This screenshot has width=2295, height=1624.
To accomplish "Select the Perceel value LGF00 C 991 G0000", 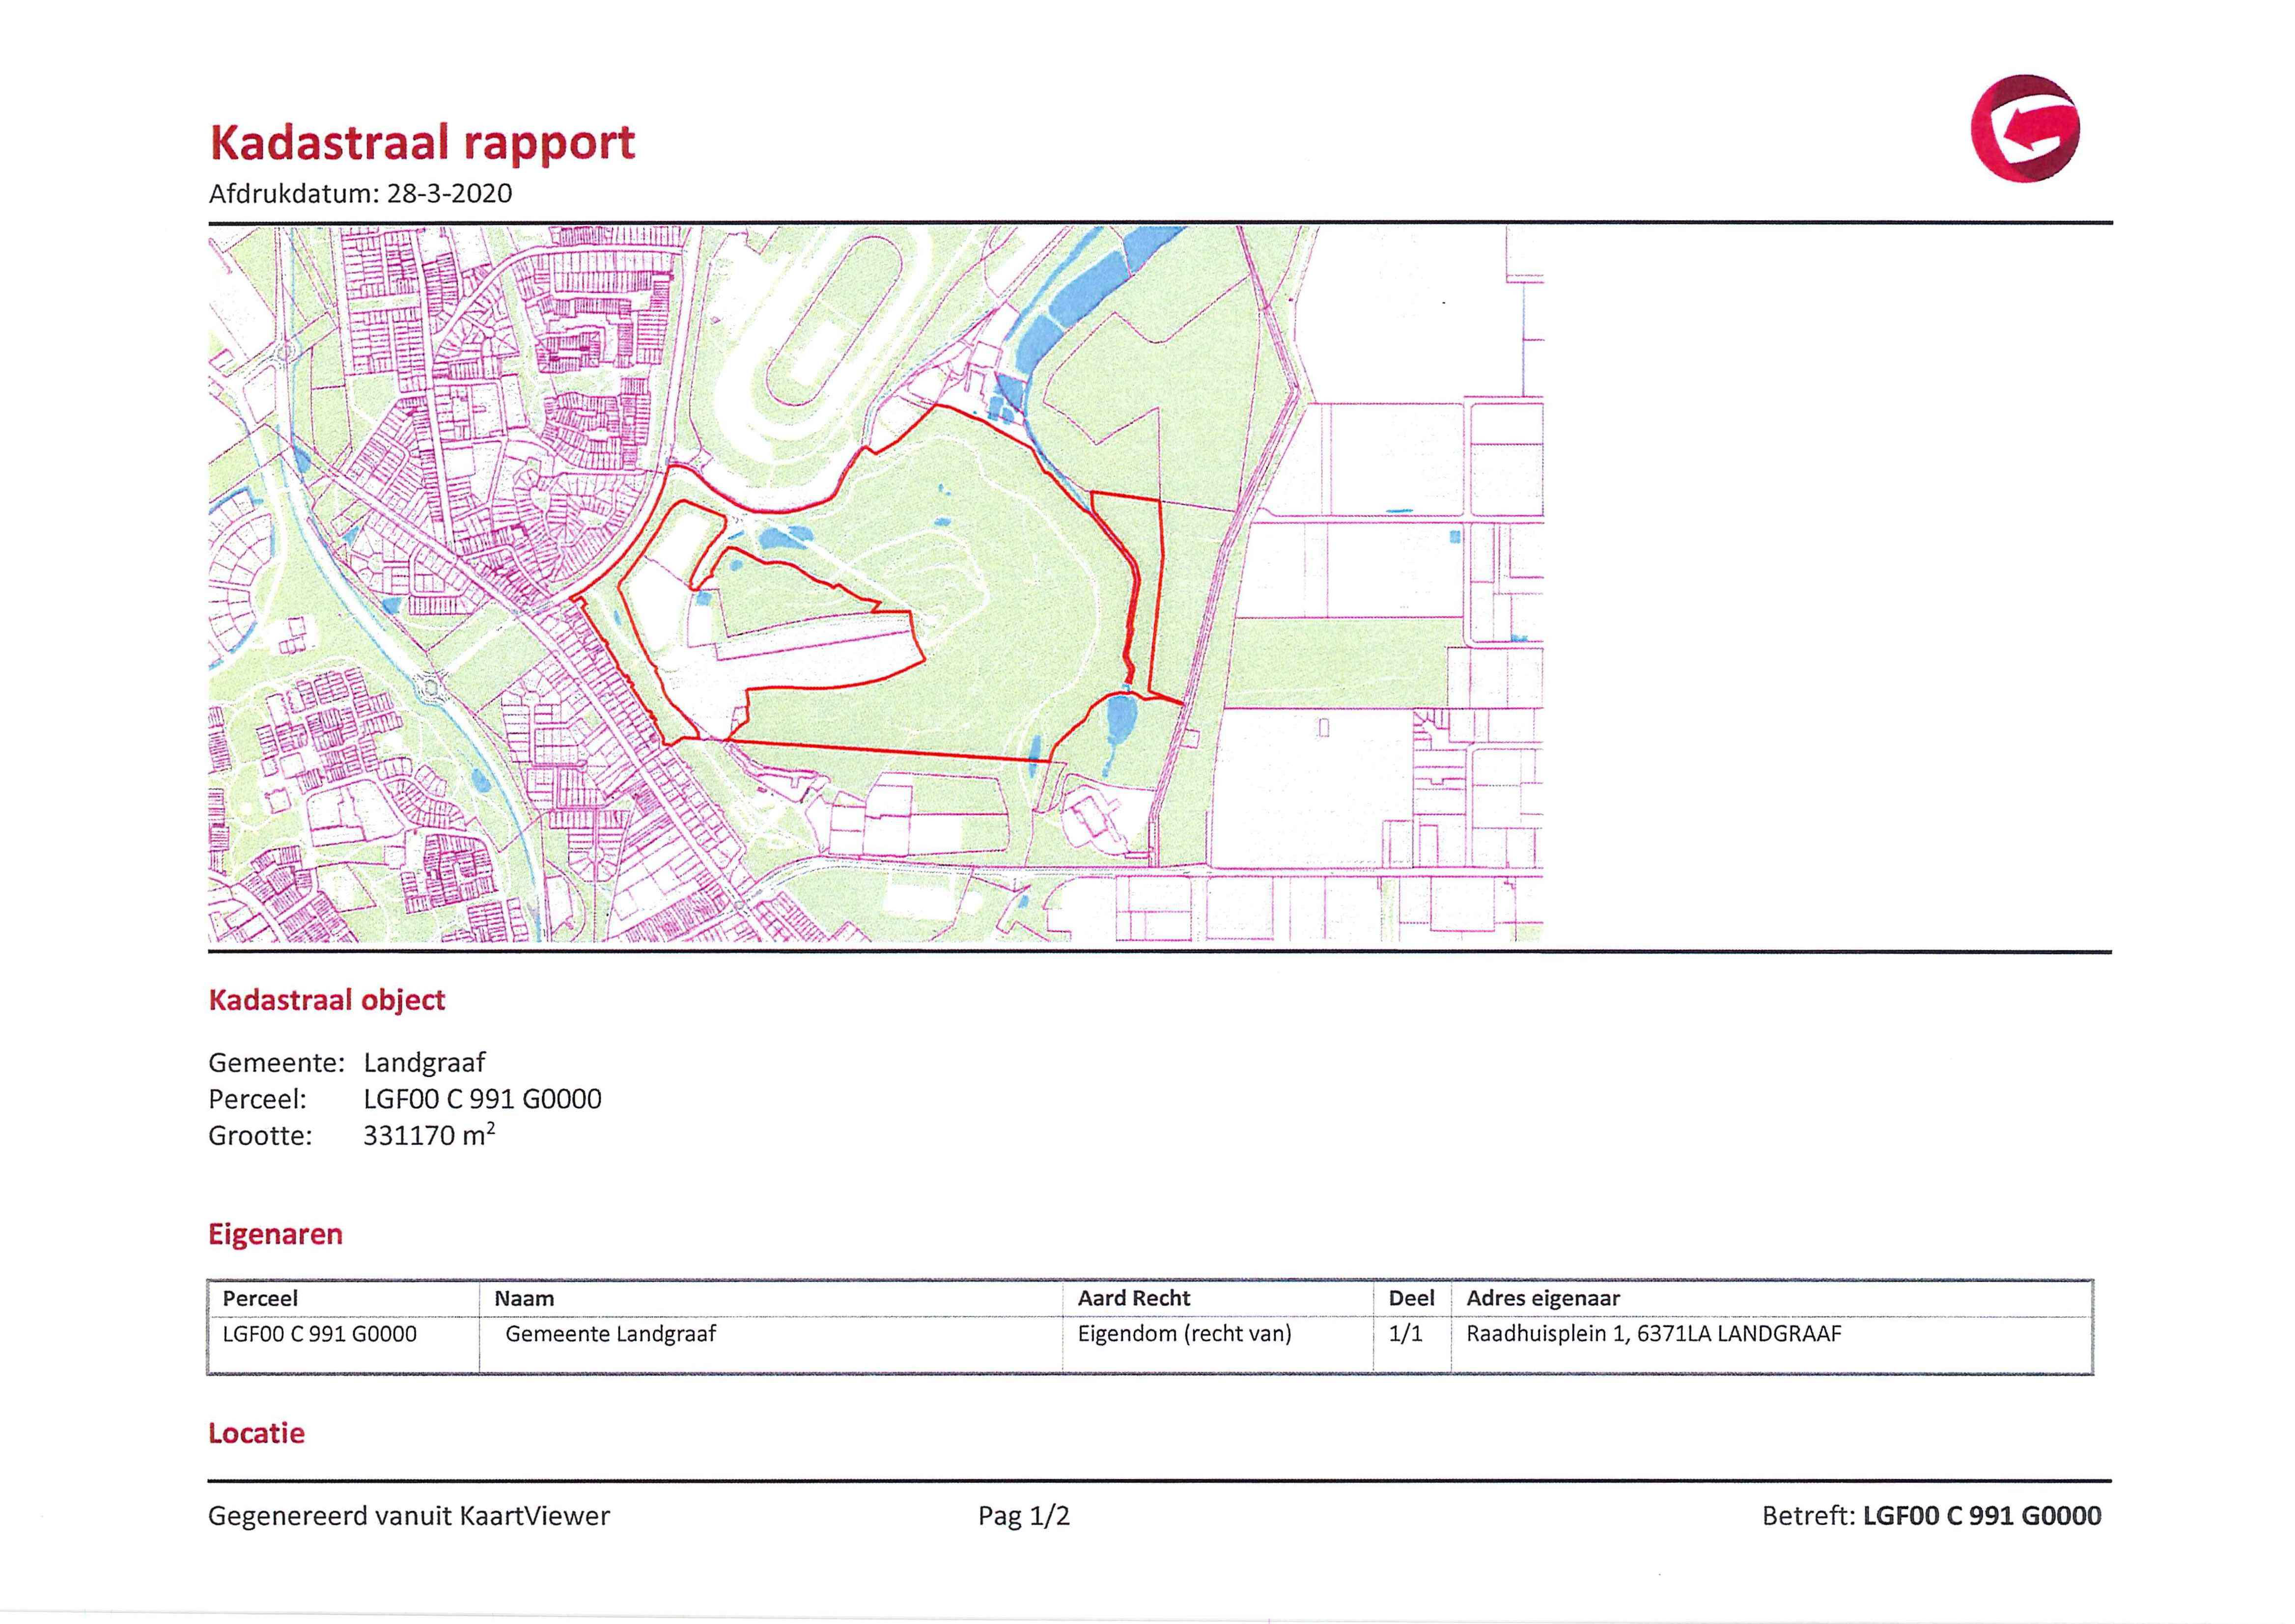I will click(x=482, y=1099).
